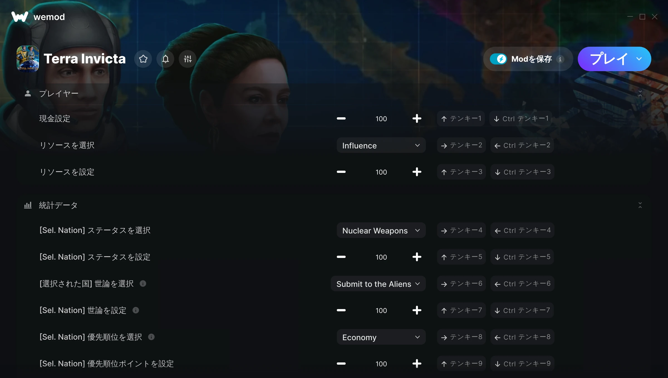Increase 現金設定 value with plus
Screen dimensions: 668x378
[x=417, y=118]
